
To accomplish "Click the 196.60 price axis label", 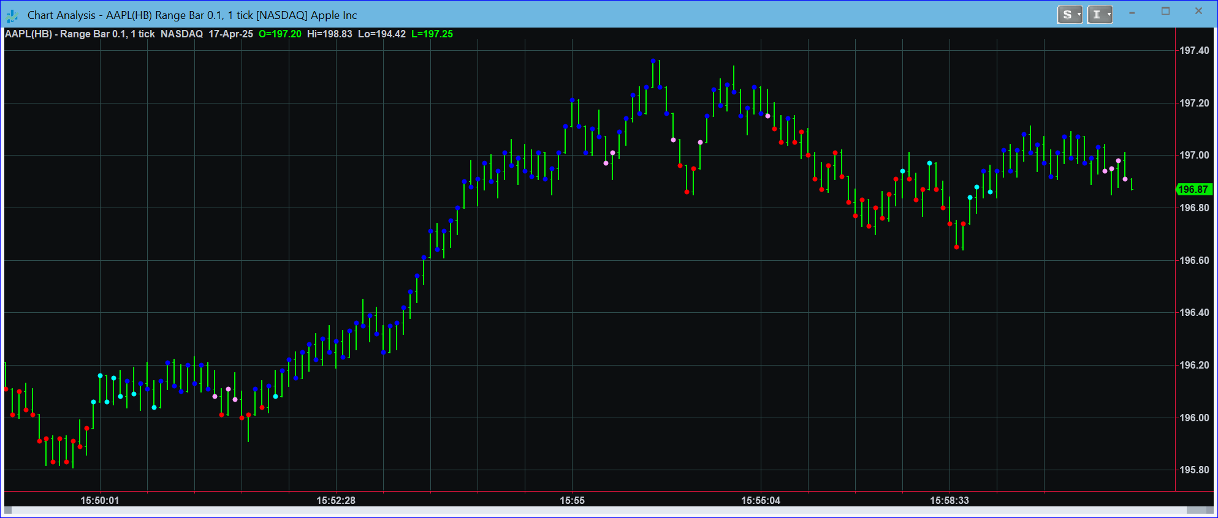I will click(x=1194, y=261).
